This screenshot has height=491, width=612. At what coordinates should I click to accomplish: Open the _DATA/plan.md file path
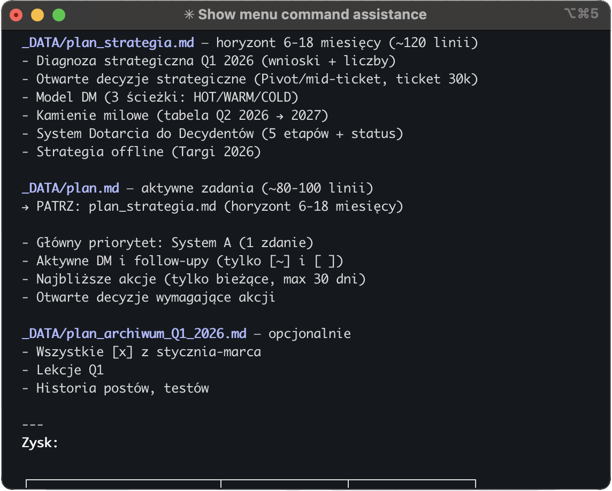71,188
